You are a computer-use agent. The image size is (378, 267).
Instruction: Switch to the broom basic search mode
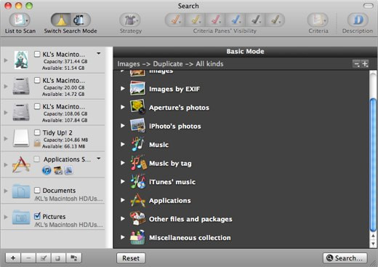pos(61,20)
